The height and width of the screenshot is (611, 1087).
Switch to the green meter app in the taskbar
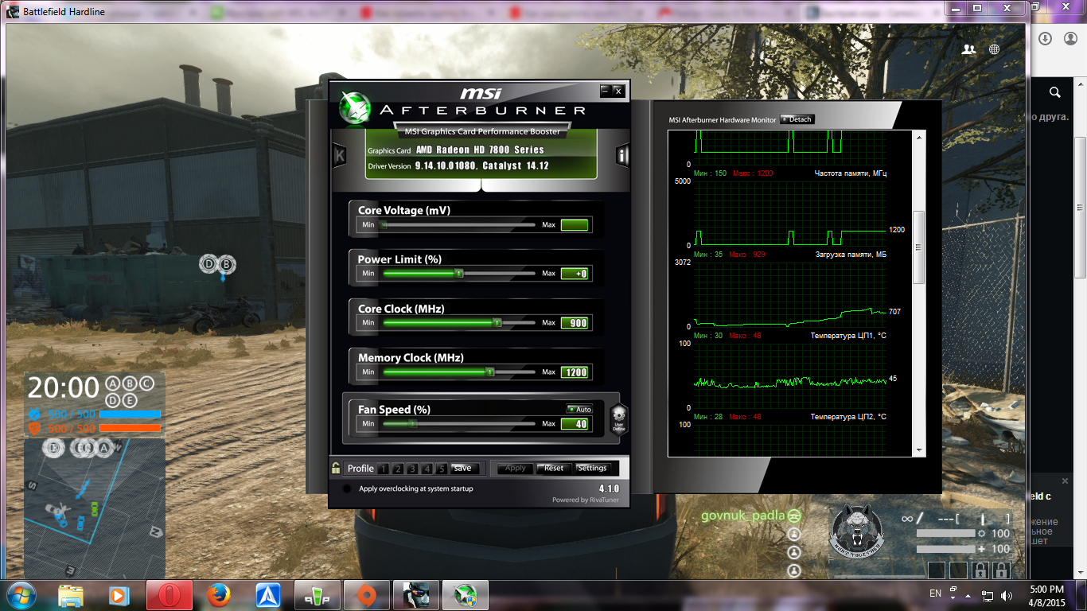(x=318, y=595)
